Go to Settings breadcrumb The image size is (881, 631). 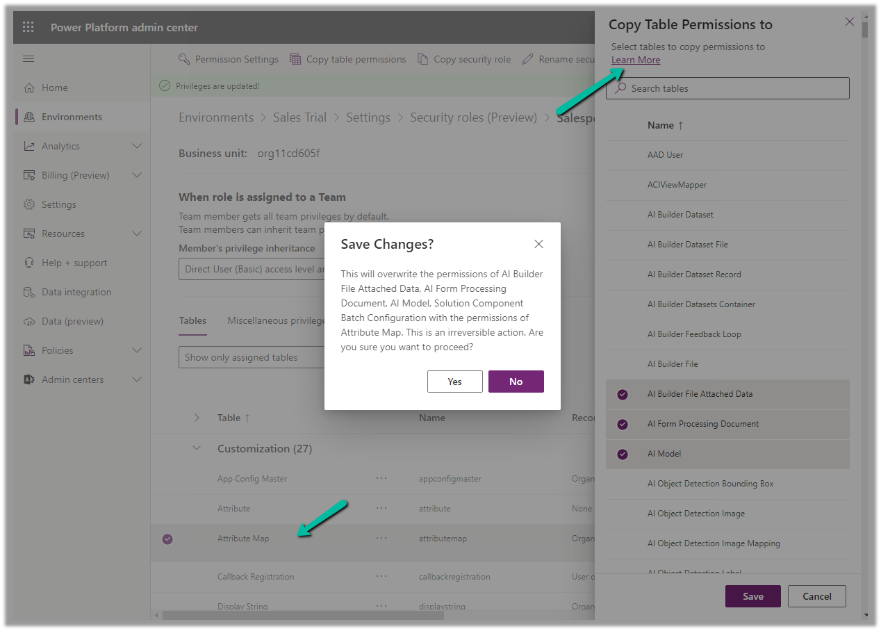(368, 117)
